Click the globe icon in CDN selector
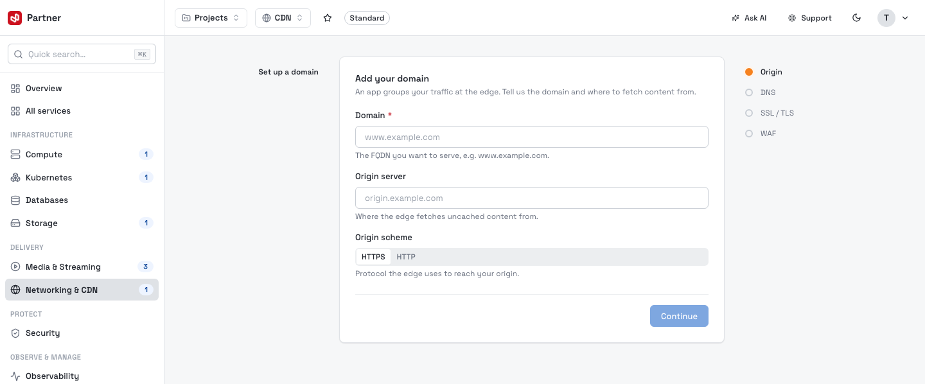The image size is (925, 384). pos(267,18)
